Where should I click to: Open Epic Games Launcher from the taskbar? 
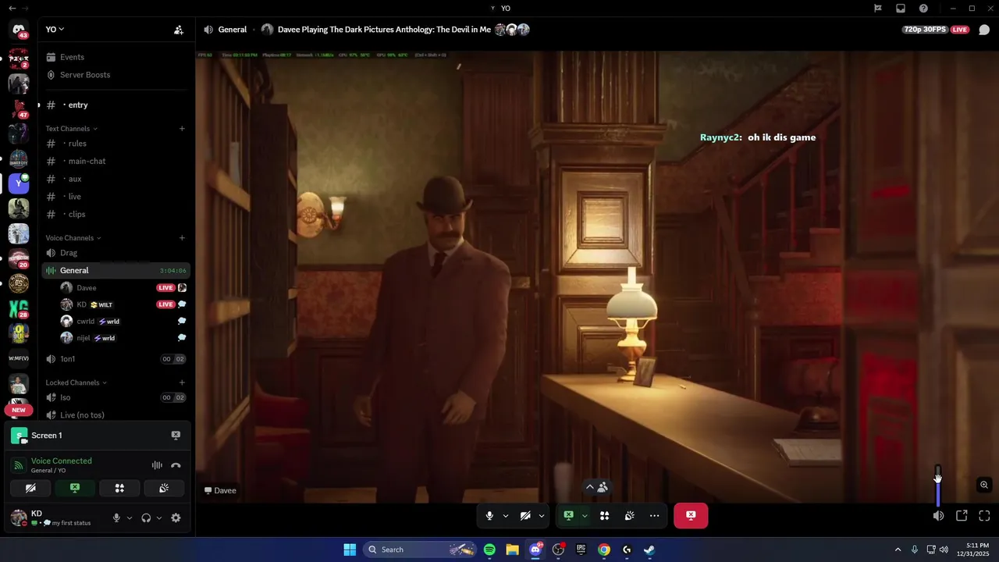pos(581,550)
